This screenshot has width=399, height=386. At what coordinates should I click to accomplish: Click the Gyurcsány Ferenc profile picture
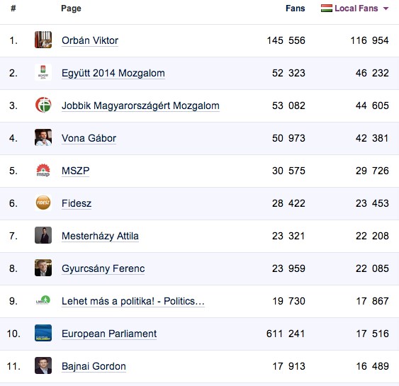tap(43, 268)
